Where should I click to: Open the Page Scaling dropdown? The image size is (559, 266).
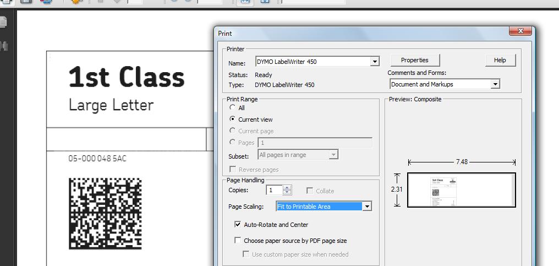coord(367,207)
